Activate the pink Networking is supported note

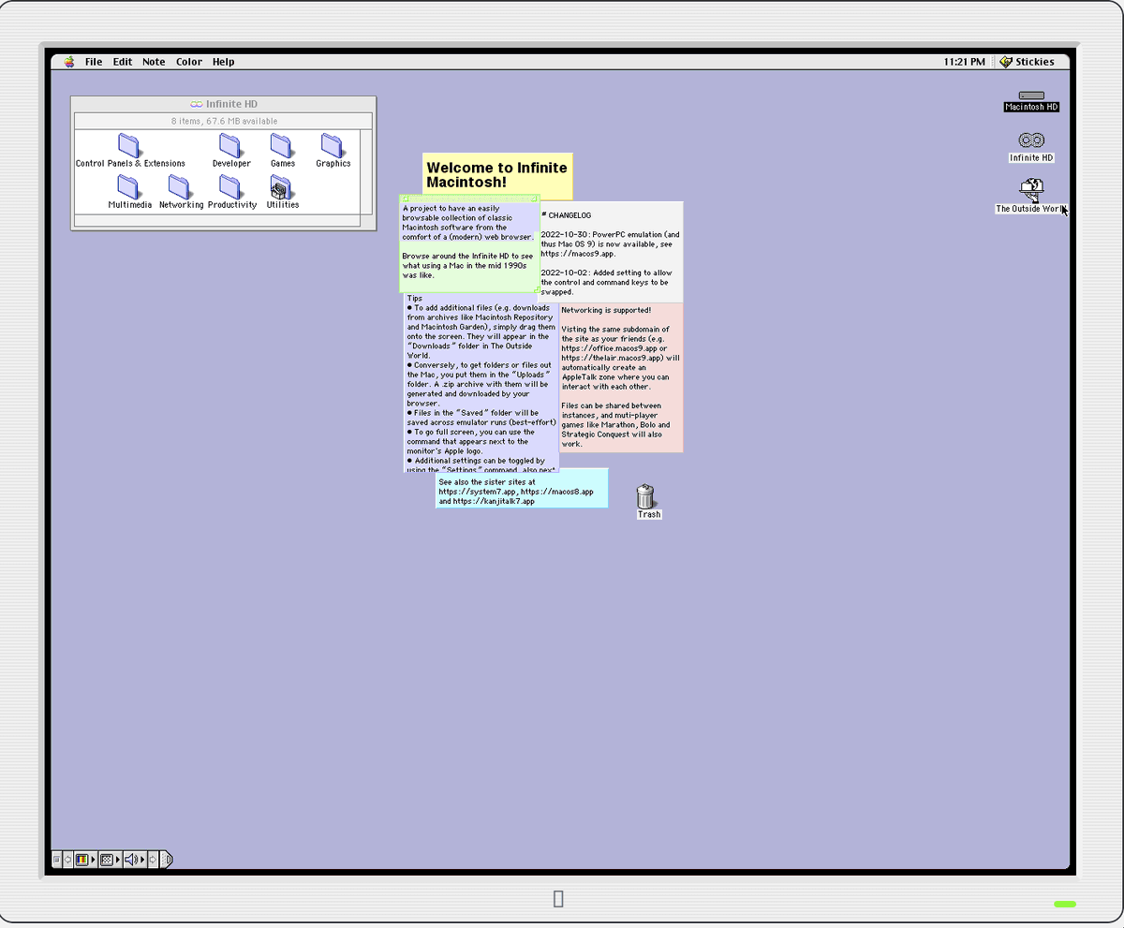click(621, 376)
